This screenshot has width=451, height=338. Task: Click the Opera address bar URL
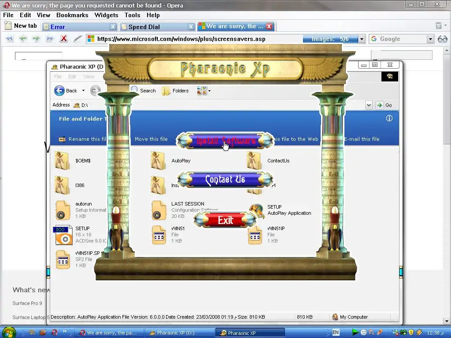coord(181,39)
